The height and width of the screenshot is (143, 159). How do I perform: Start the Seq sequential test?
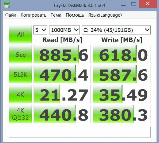20,54
